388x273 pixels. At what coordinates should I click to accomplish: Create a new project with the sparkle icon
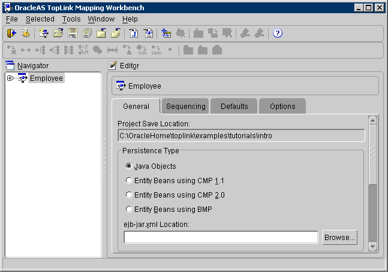tap(44, 33)
